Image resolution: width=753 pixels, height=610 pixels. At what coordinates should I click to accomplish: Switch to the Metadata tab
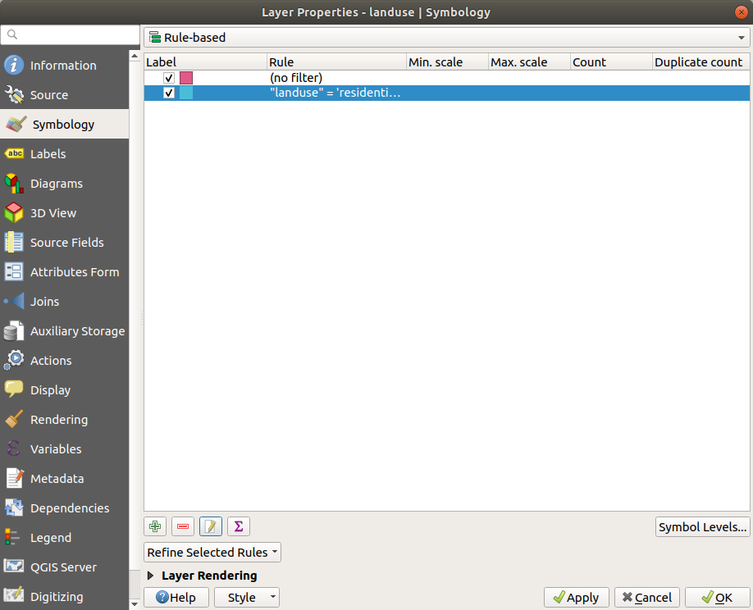coord(57,479)
